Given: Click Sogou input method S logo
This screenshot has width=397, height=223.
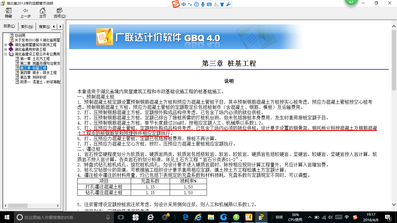Looking at the screenshot, I should [x=176, y=4].
